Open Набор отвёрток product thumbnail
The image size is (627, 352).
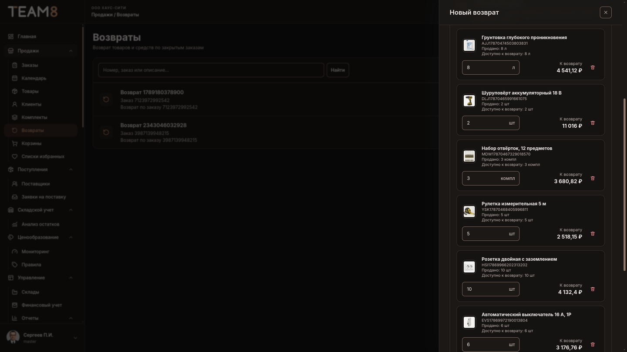tap(469, 156)
